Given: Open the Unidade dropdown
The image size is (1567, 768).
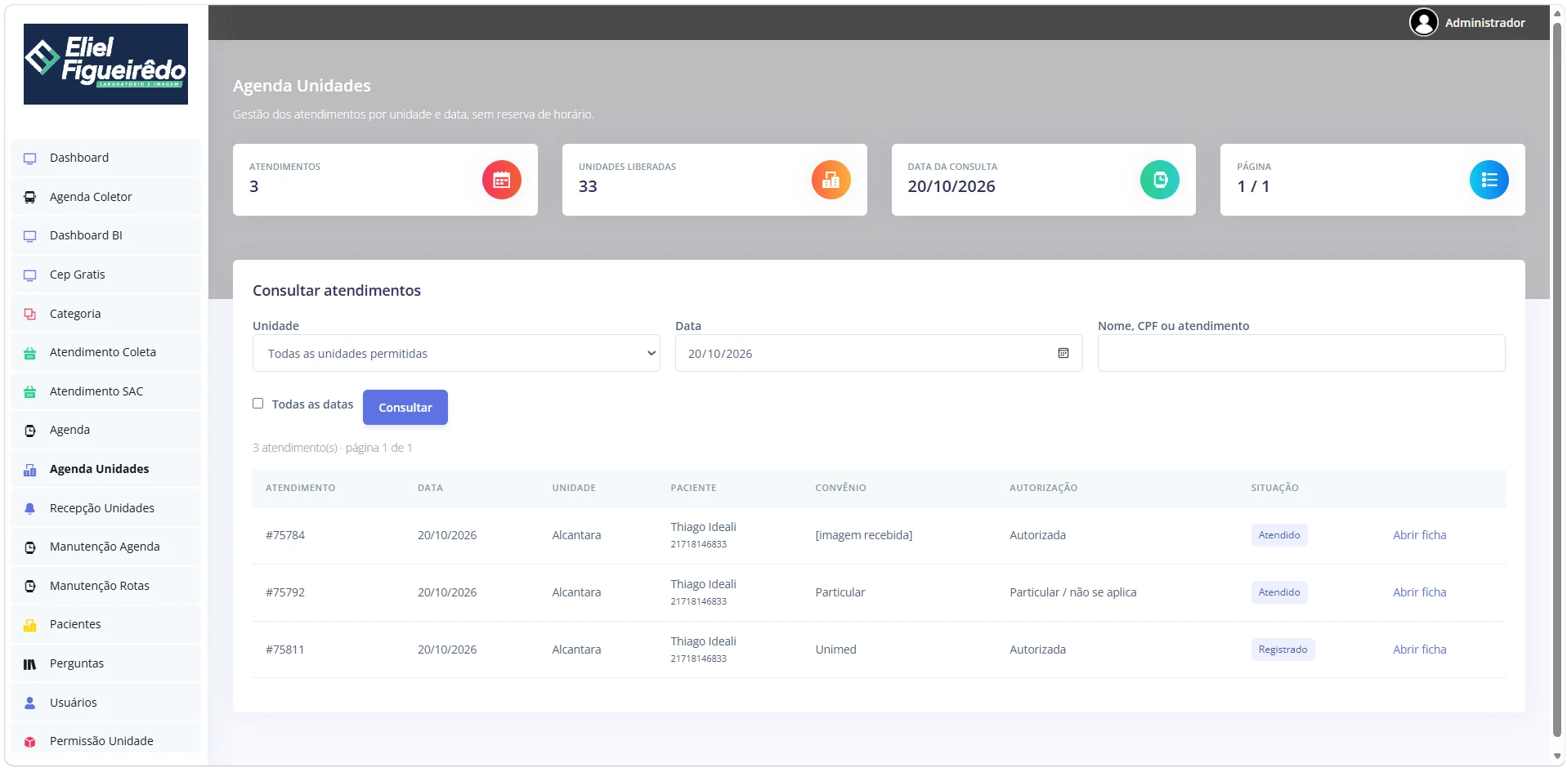Looking at the screenshot, I should point(456,353).
